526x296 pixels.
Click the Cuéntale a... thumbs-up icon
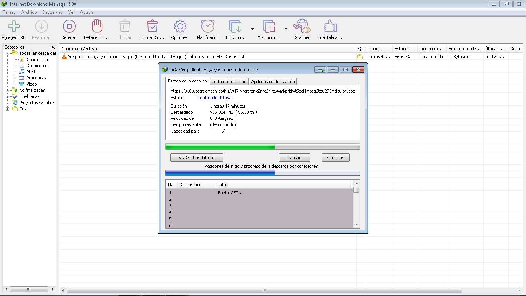pyautogui.click(x=330, y=26)
